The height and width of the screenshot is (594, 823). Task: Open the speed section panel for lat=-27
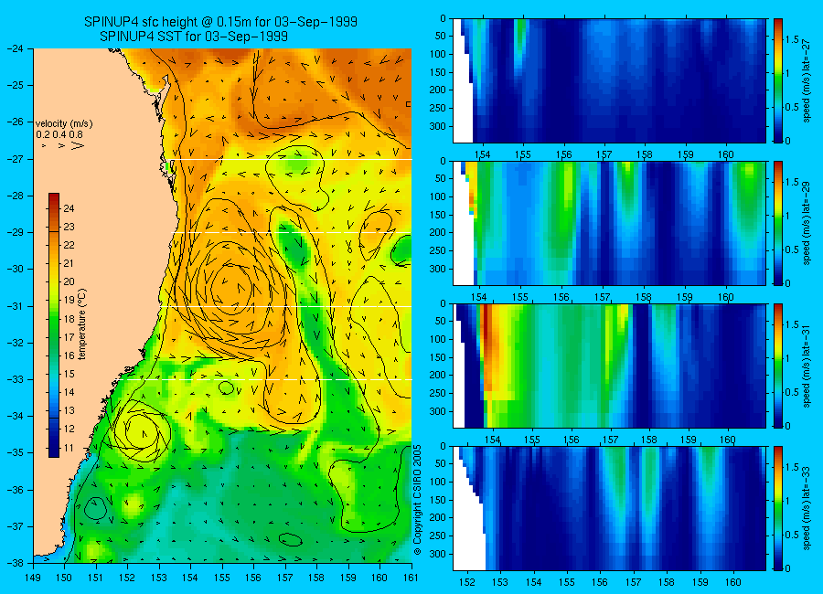click(x=609, y=80)
